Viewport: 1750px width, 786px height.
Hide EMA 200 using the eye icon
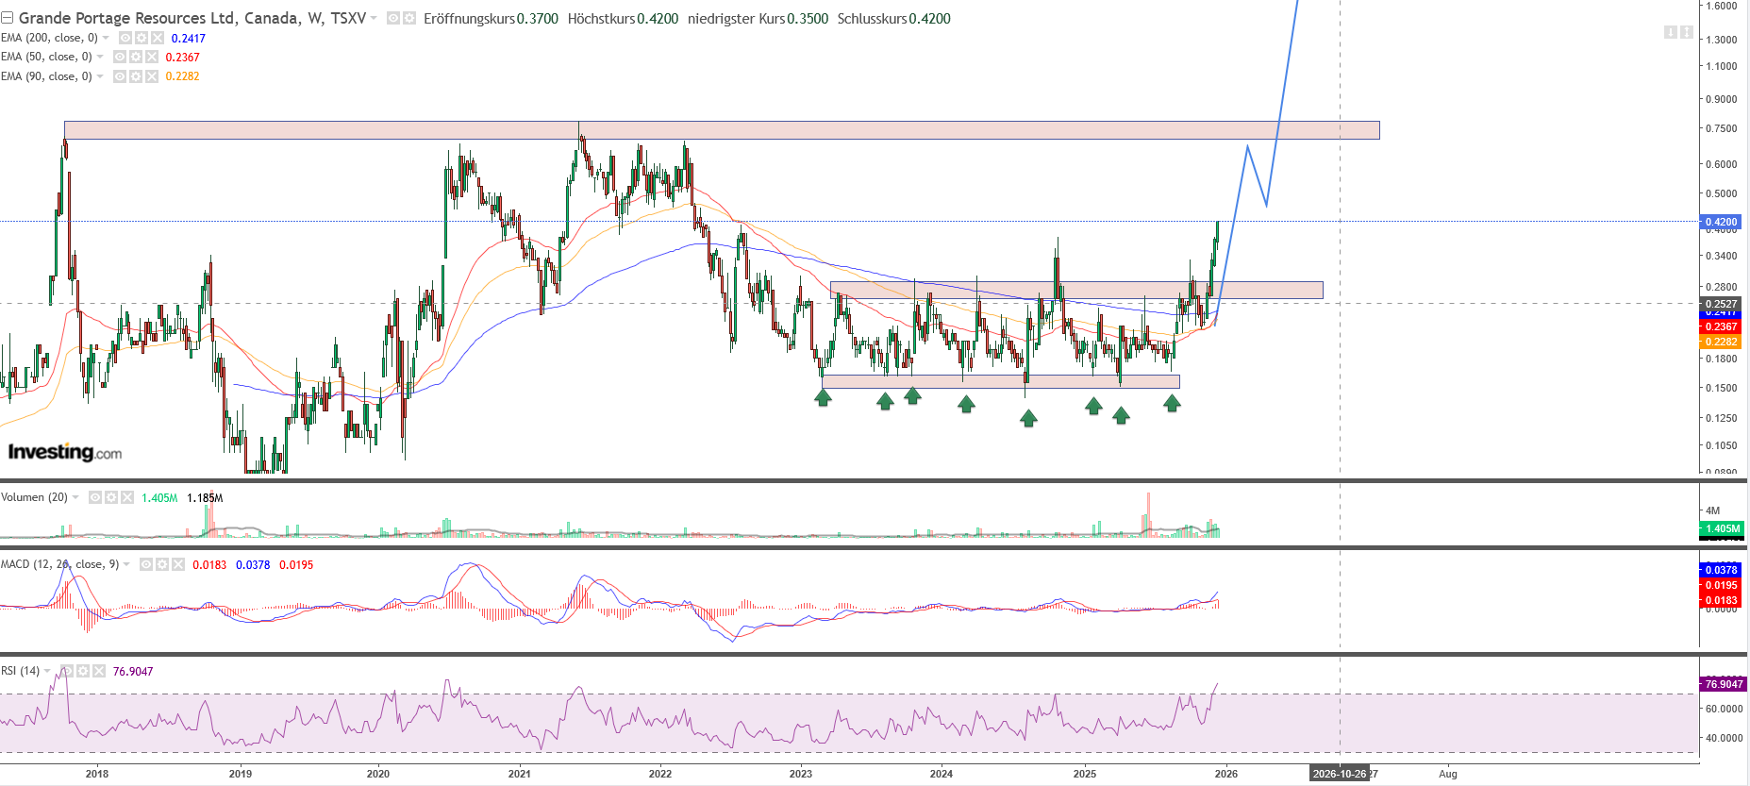(x=125, y=38)
